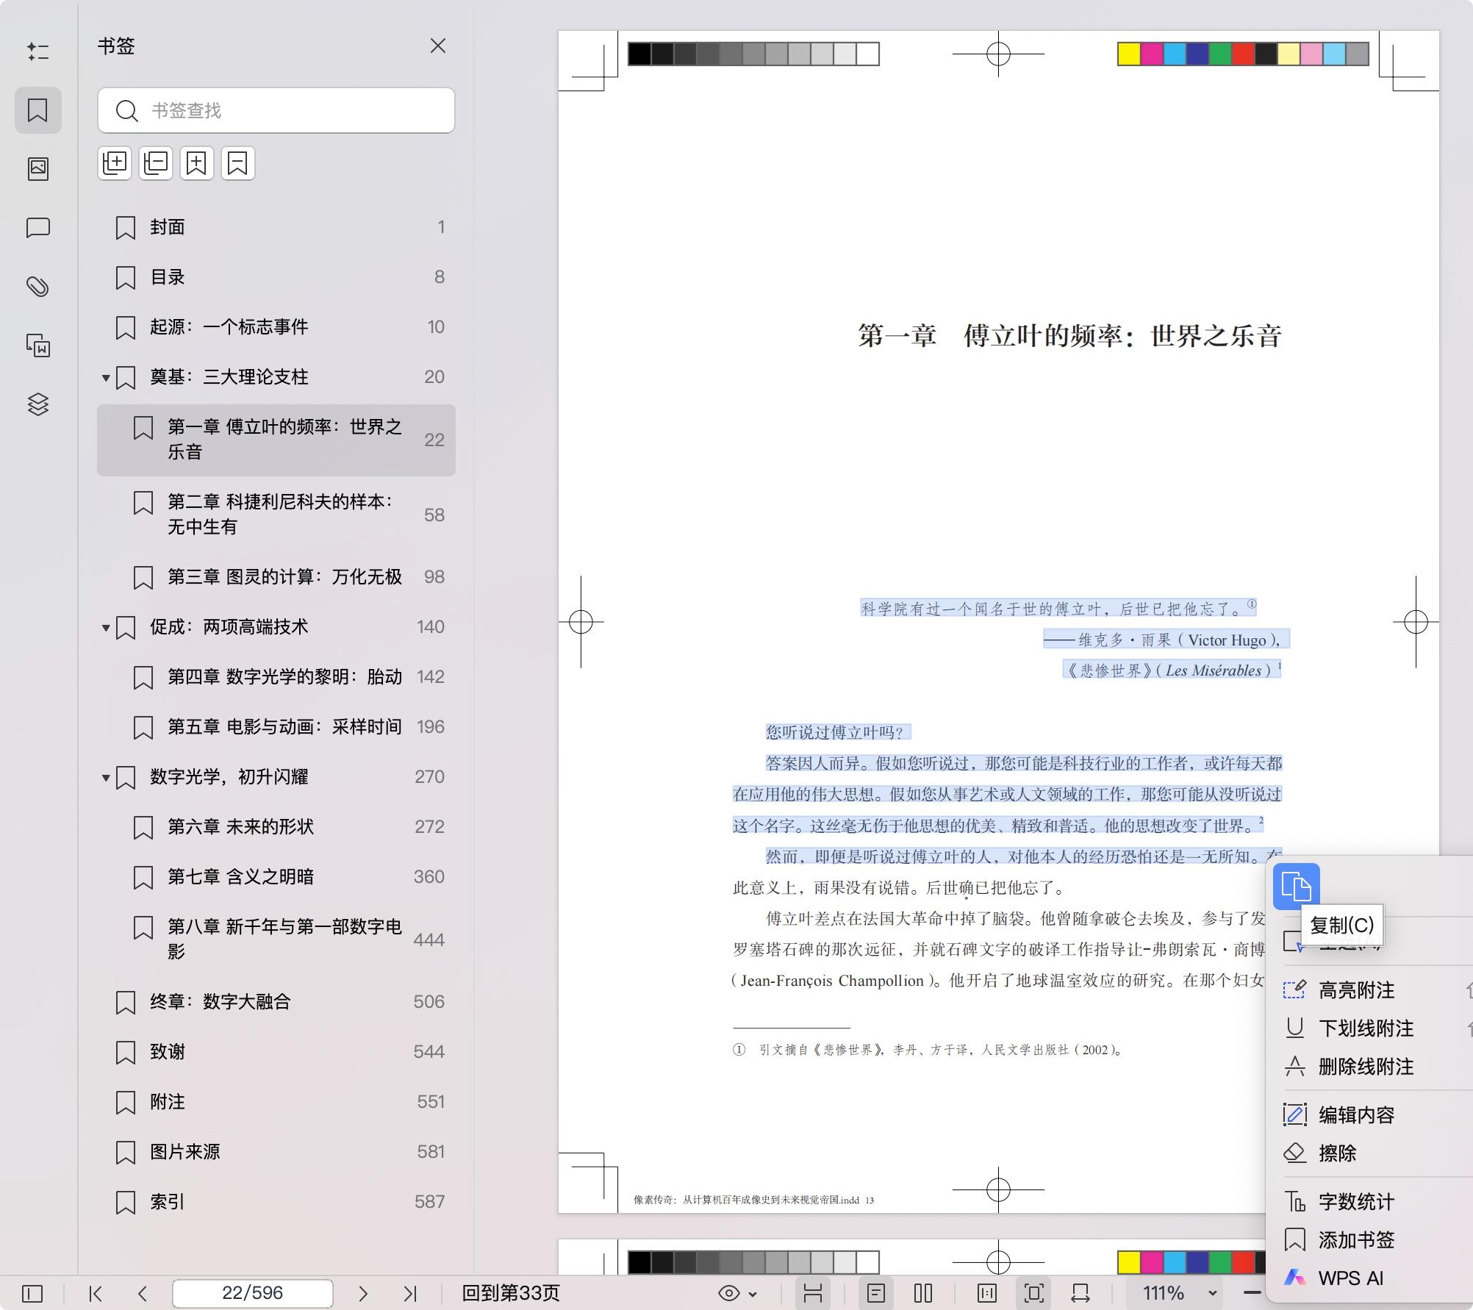Enable two-page view in the status bar

pos(923,1293)
